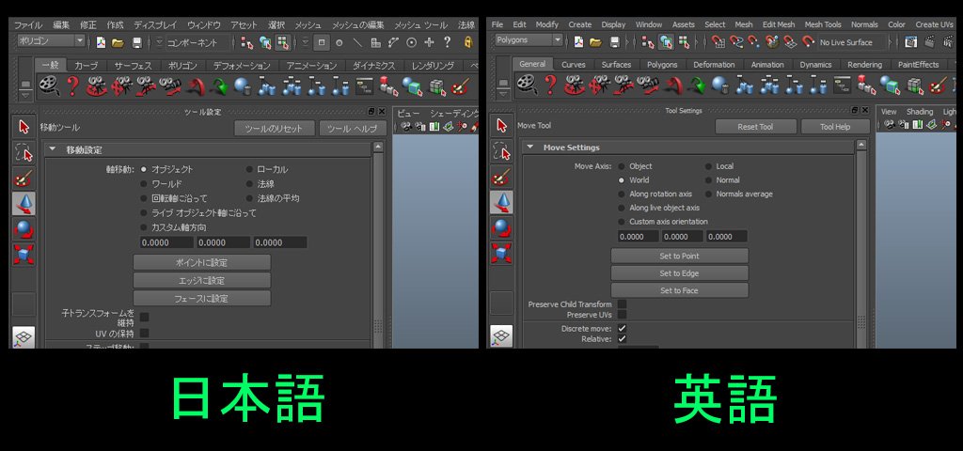Collapse Move Settings section in English window
963x451 pixels.
(x=530, y=148)
